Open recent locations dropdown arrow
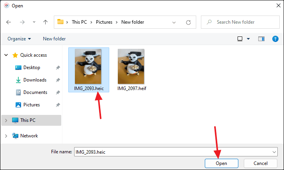Viewport: 284px width, 170px height. [34, 22]
